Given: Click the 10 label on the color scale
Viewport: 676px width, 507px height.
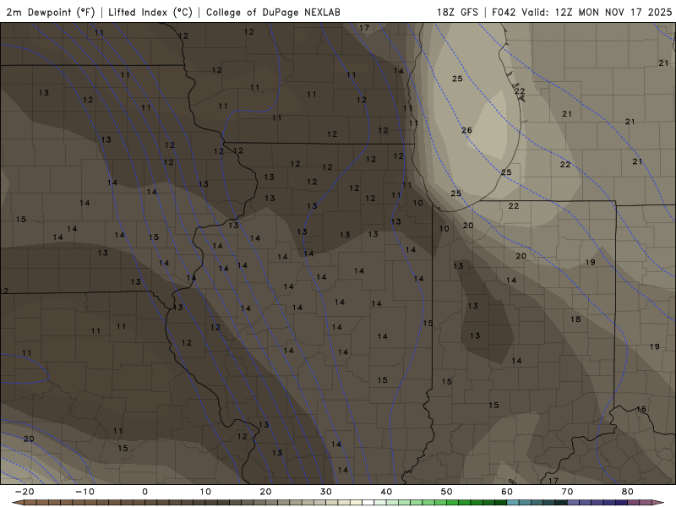Looking at the screenshot, I should 205,492.
